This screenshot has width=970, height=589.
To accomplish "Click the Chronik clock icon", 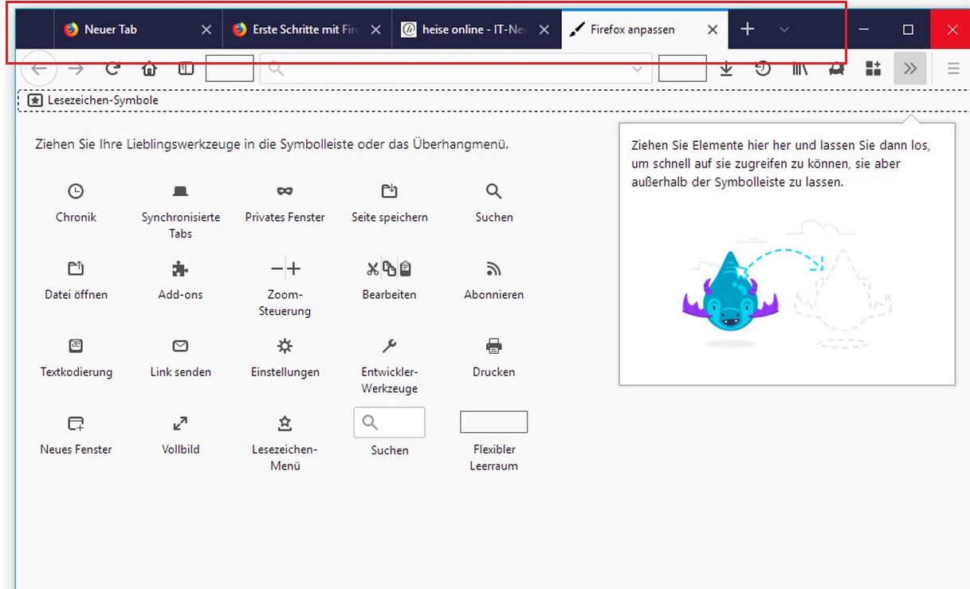I will pyautogui.click(x=76, y=190).
